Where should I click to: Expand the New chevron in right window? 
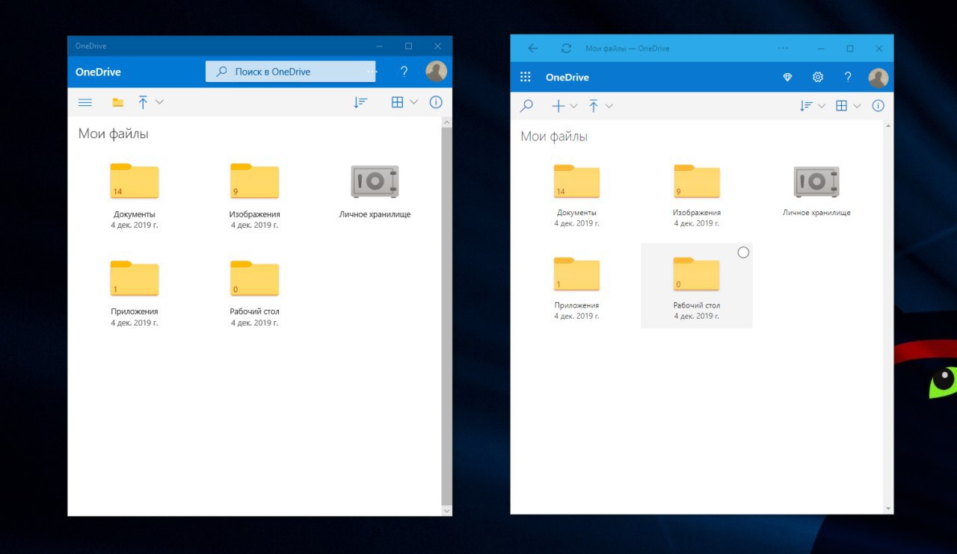pyautogui.click(x=573, y=106)
